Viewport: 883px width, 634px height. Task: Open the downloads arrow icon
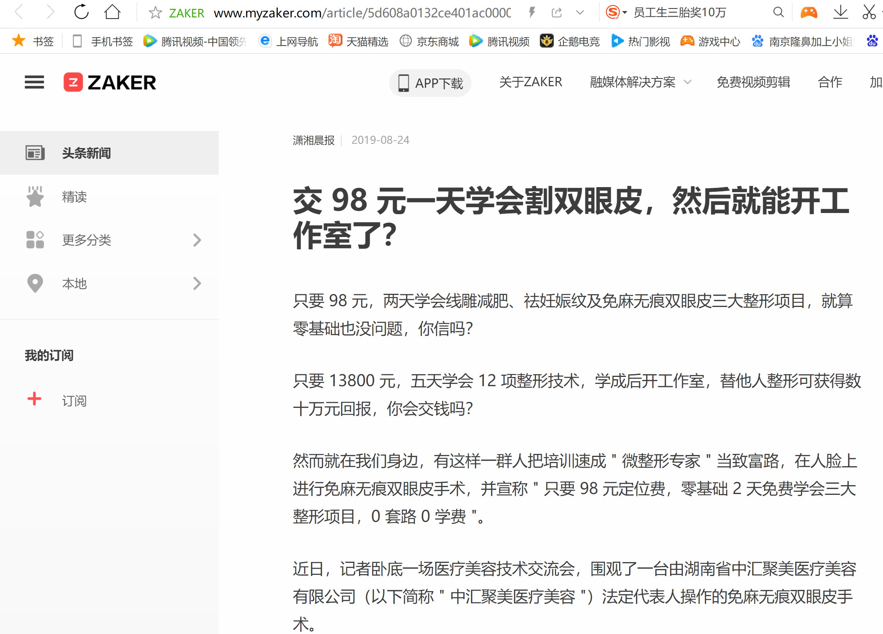(x=840, y=12)
